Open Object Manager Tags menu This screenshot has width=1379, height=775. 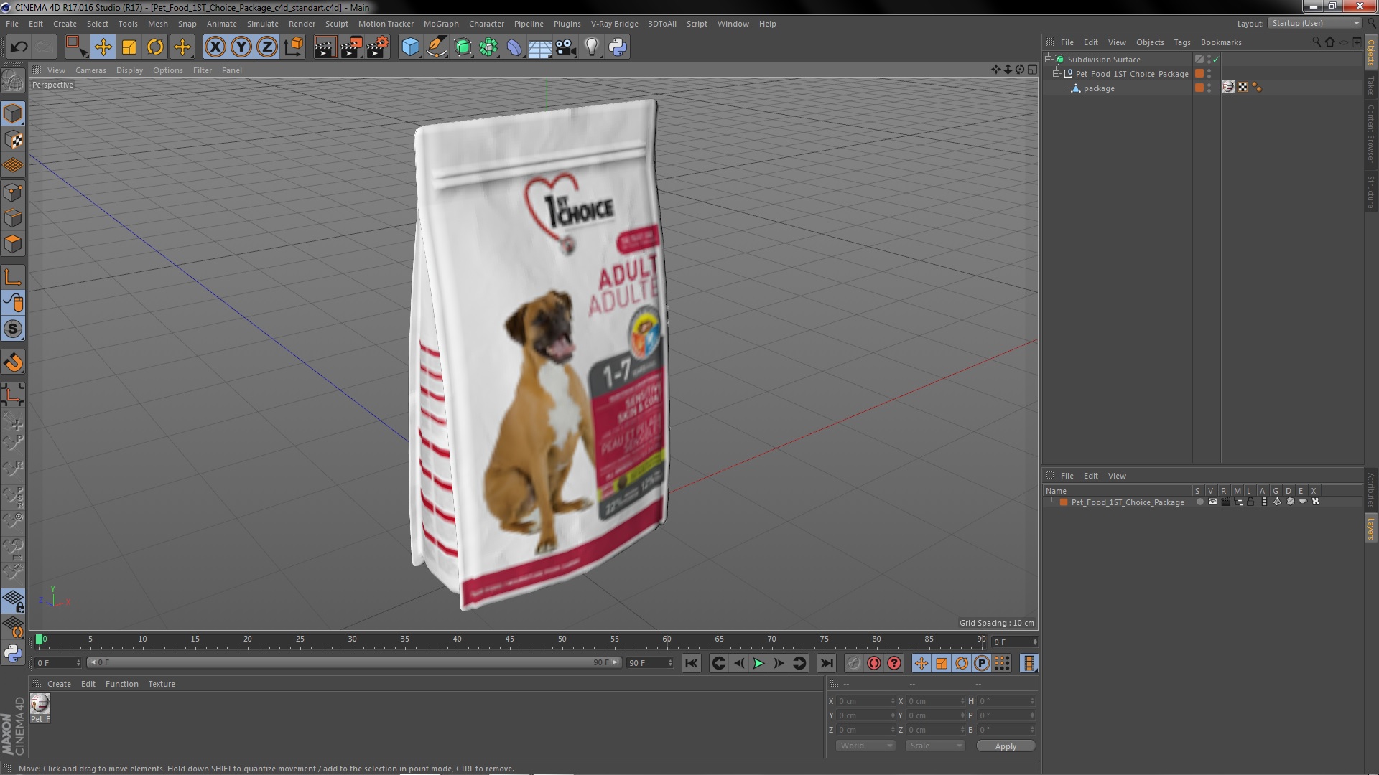[x=1181, y=42]
